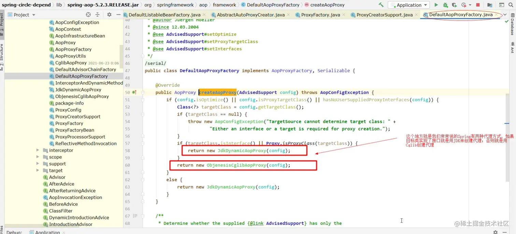Viewport: 516px width, 234px height.
Task: Collapse the Javadoc fold marker at line 45
Action: tap(143, 56)
